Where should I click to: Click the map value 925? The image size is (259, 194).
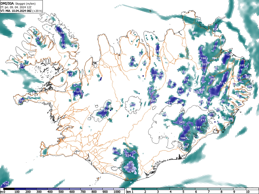[223, 40]
